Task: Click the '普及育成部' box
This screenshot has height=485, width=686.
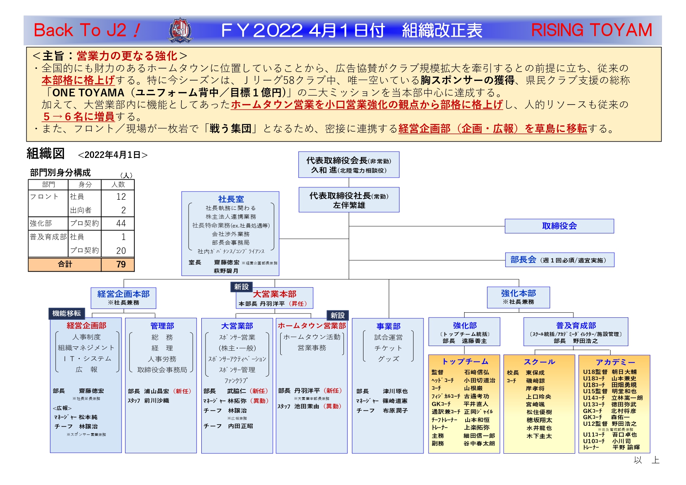Action: (576, 332)
